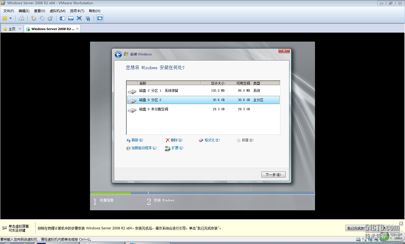Screen dimensions: 405x244
Task: Pause the virtual machine with the yellow pause icon
Action: click(5, 18)
